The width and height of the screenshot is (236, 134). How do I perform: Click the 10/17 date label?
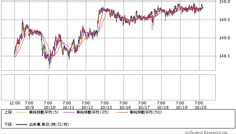pyautogui.click(x=144, y=107)
